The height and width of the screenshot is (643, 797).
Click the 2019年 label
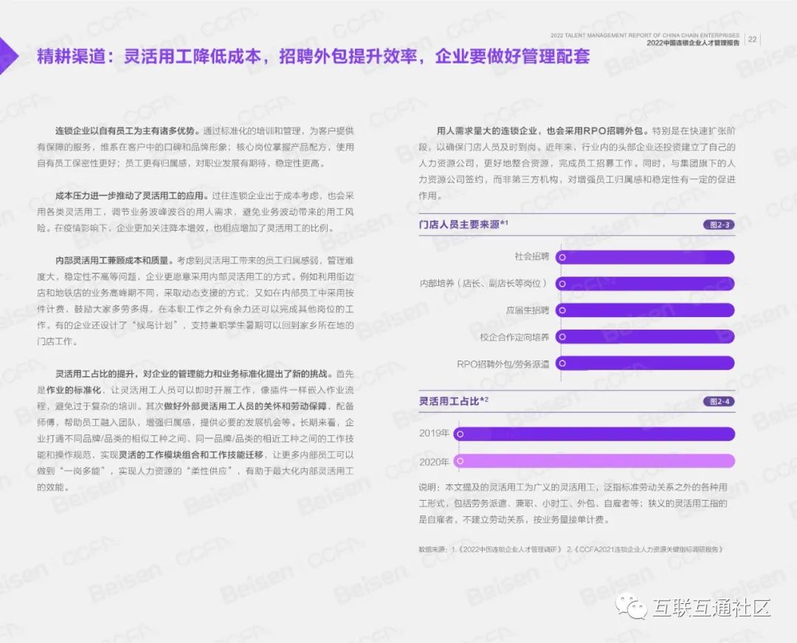(434, 434)
